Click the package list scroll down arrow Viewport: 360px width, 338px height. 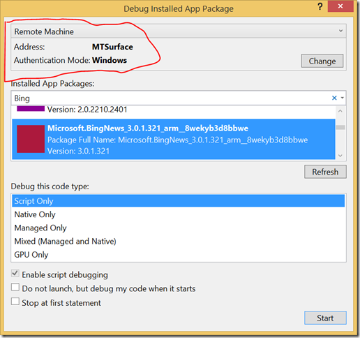point(340,156)
